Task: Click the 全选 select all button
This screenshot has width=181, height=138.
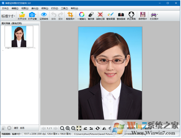Action: click(x=22, y=128)
